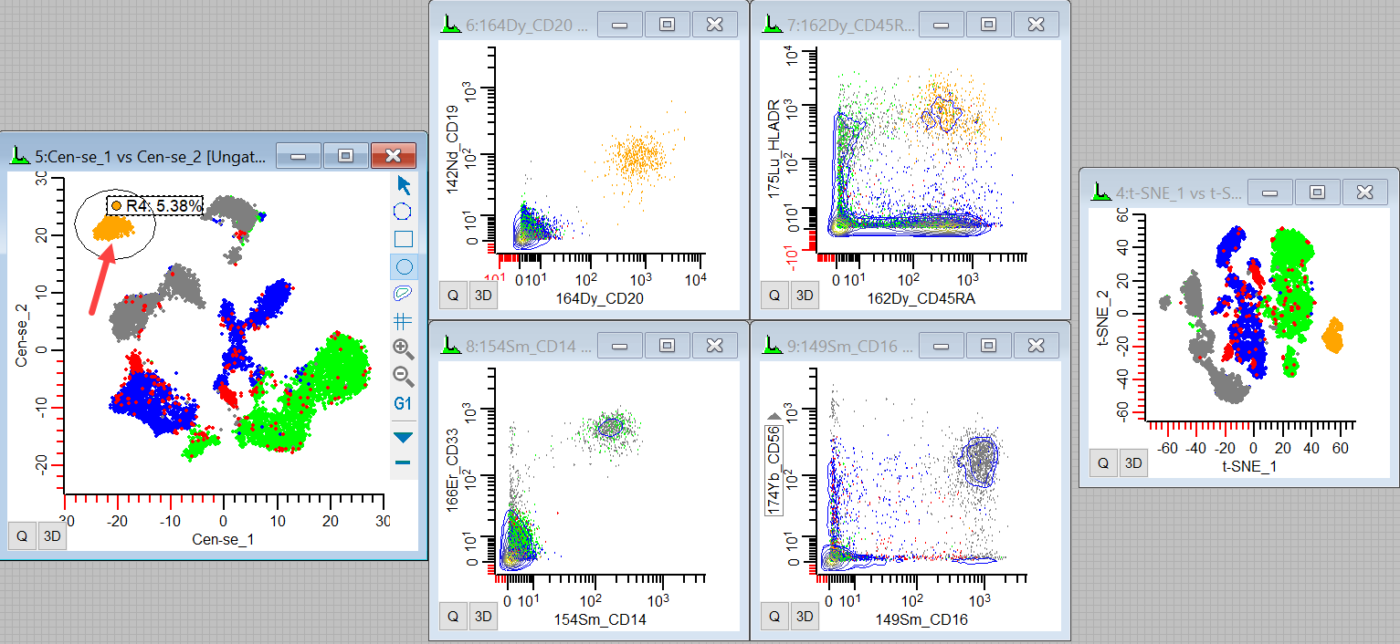Pick the freehand contour region tool
This screenshot has height=644, width=1400.
(403, 294)
